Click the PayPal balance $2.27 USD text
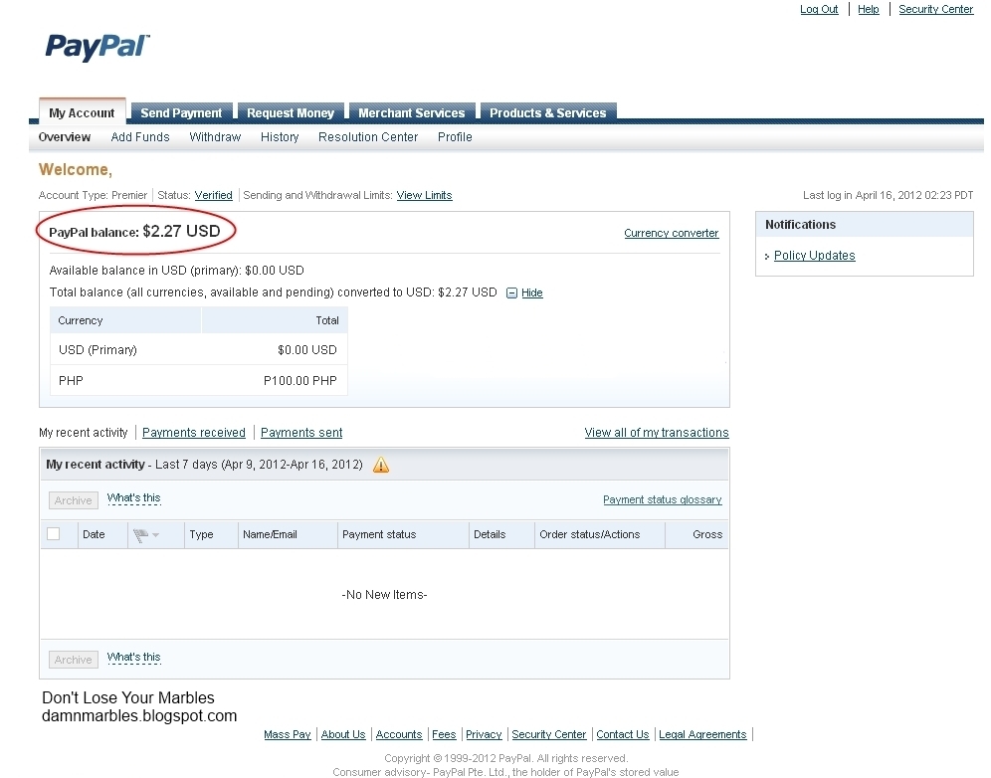991x778 pixels. (x=134, y=232)
